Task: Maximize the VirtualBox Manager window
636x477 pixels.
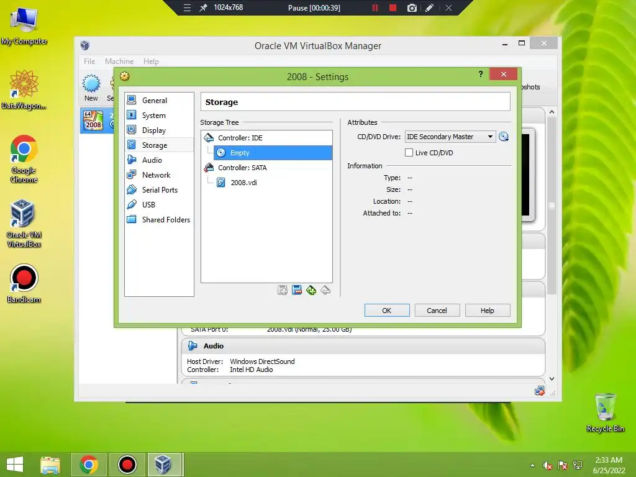Action: click(x=522, y=43)
